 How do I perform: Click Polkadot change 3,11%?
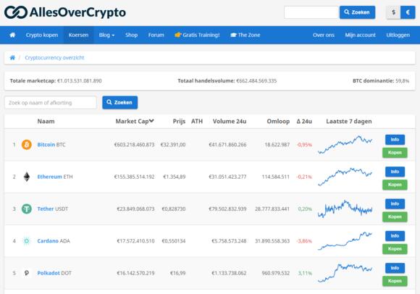pyautogui.click(x=305, y=273)
